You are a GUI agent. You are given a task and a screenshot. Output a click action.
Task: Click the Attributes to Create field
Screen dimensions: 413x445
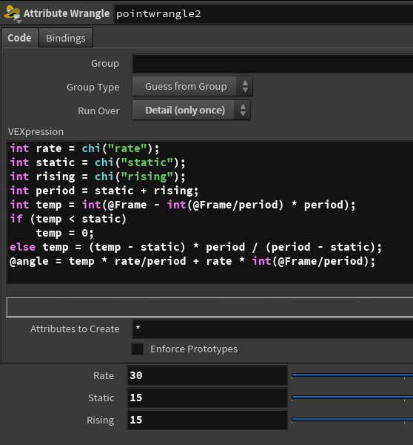click(272, 329)
